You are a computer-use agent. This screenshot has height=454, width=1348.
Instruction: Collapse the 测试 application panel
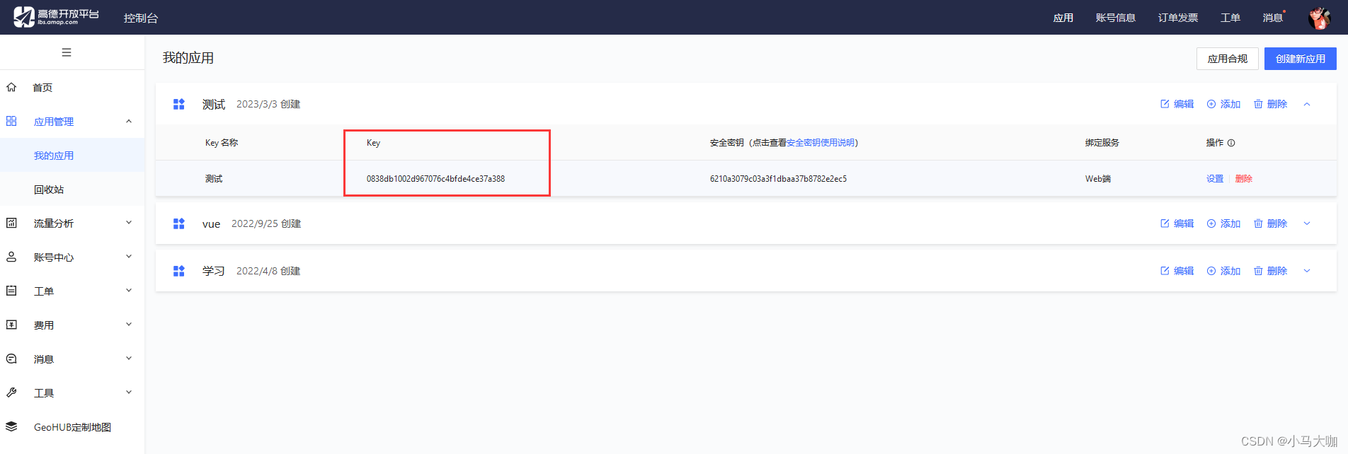pos(1307,104)
